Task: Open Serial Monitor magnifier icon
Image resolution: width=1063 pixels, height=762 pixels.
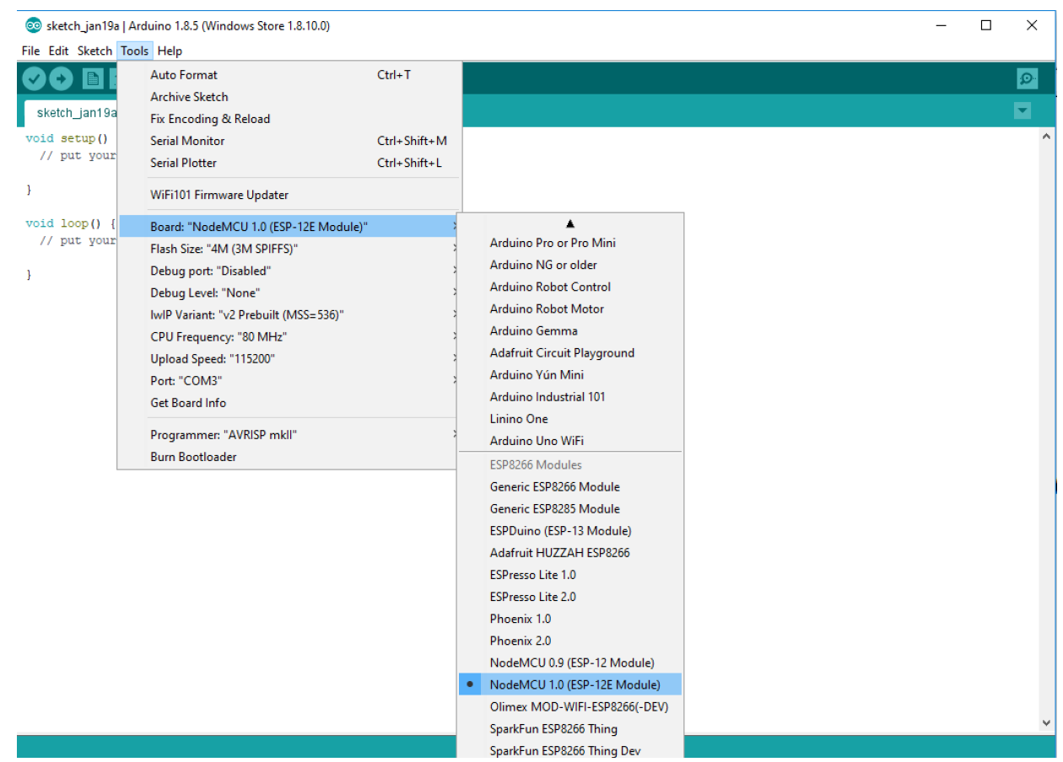Action: [1027, 78]
